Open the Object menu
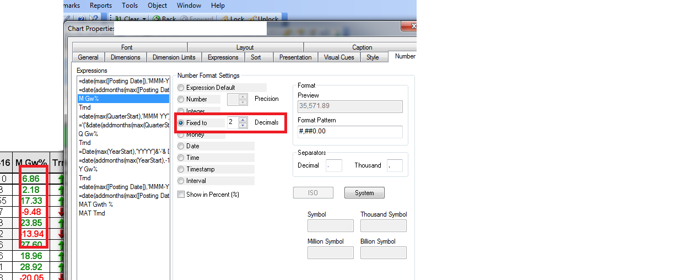The image size is (685, 280). (x=158, y=6)
